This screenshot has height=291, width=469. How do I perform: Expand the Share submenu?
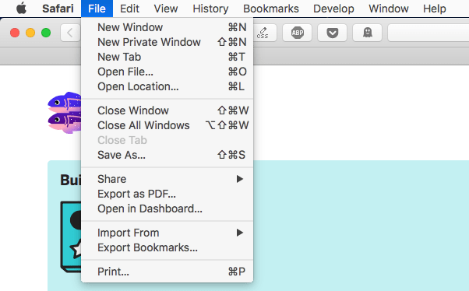coord(167,179)
